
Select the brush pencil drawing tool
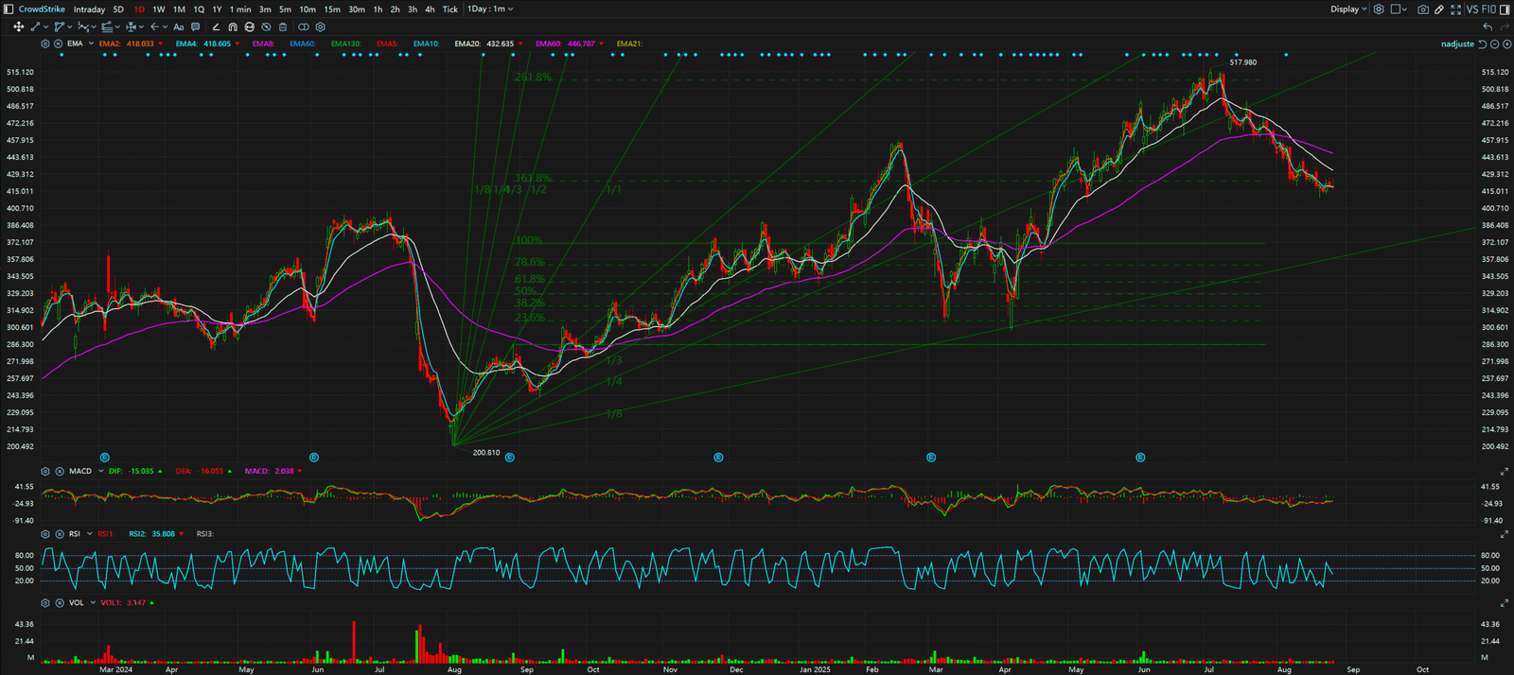216,27
